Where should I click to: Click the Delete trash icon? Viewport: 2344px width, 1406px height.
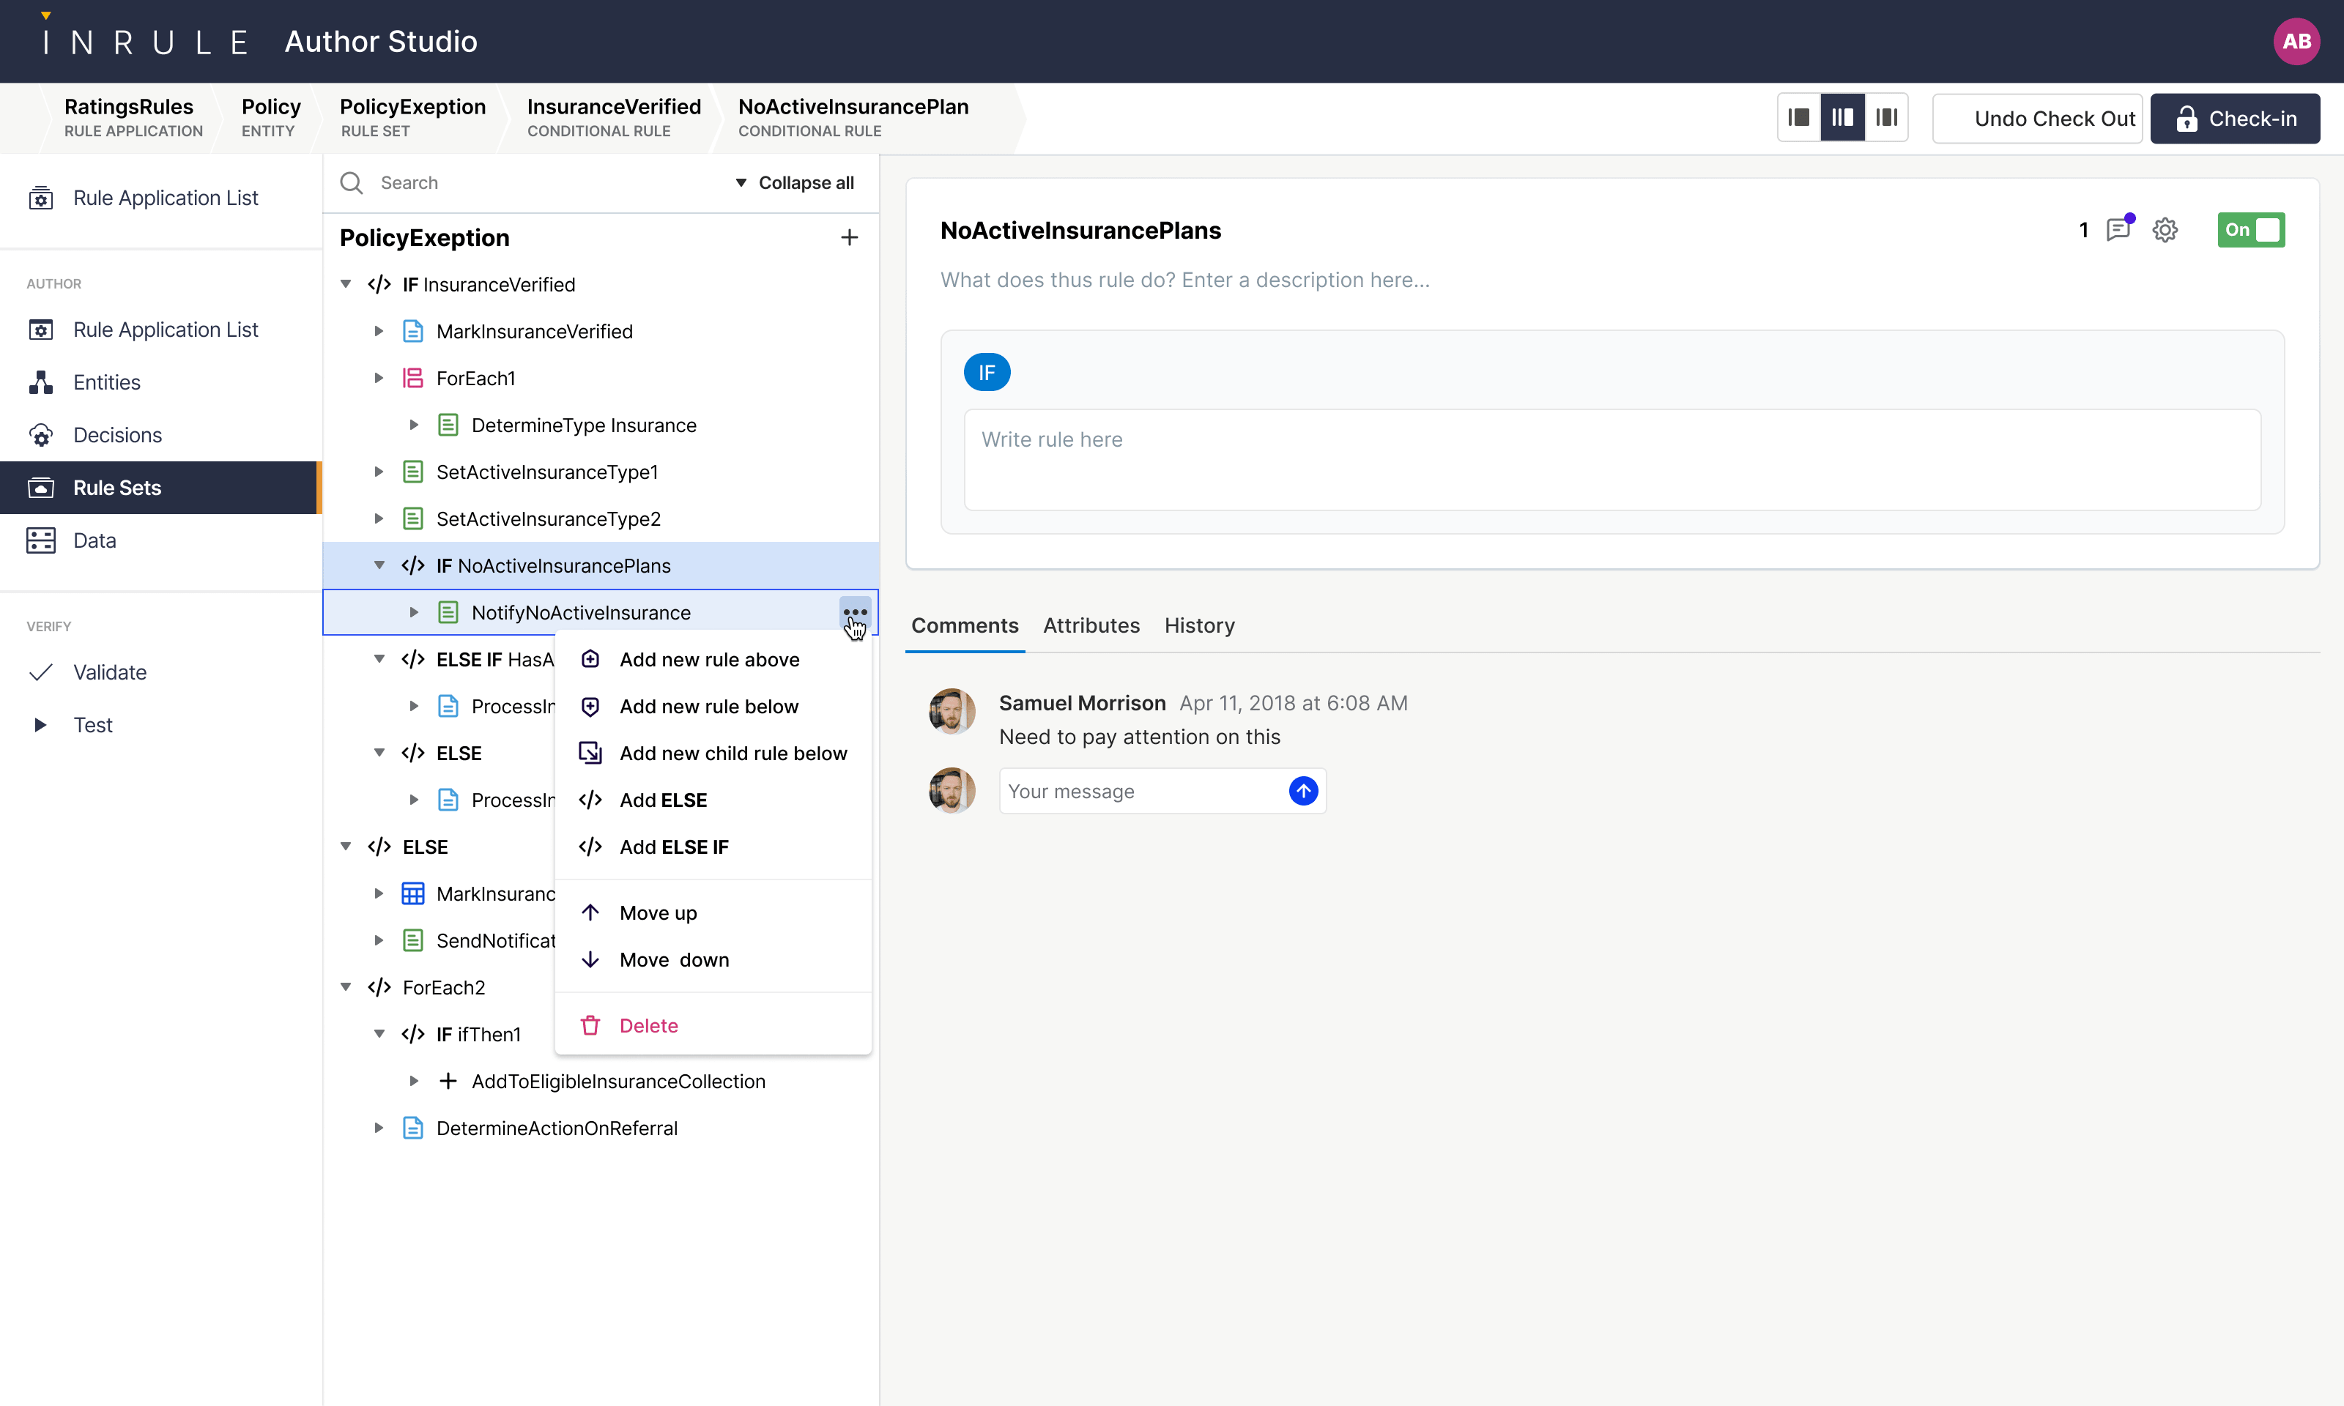590,1025
